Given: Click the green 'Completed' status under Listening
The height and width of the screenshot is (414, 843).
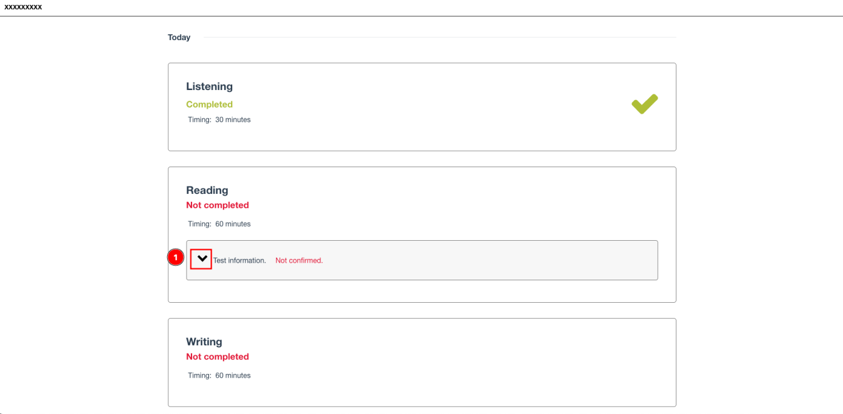Looking at the screenshot, I should [209, 105].
